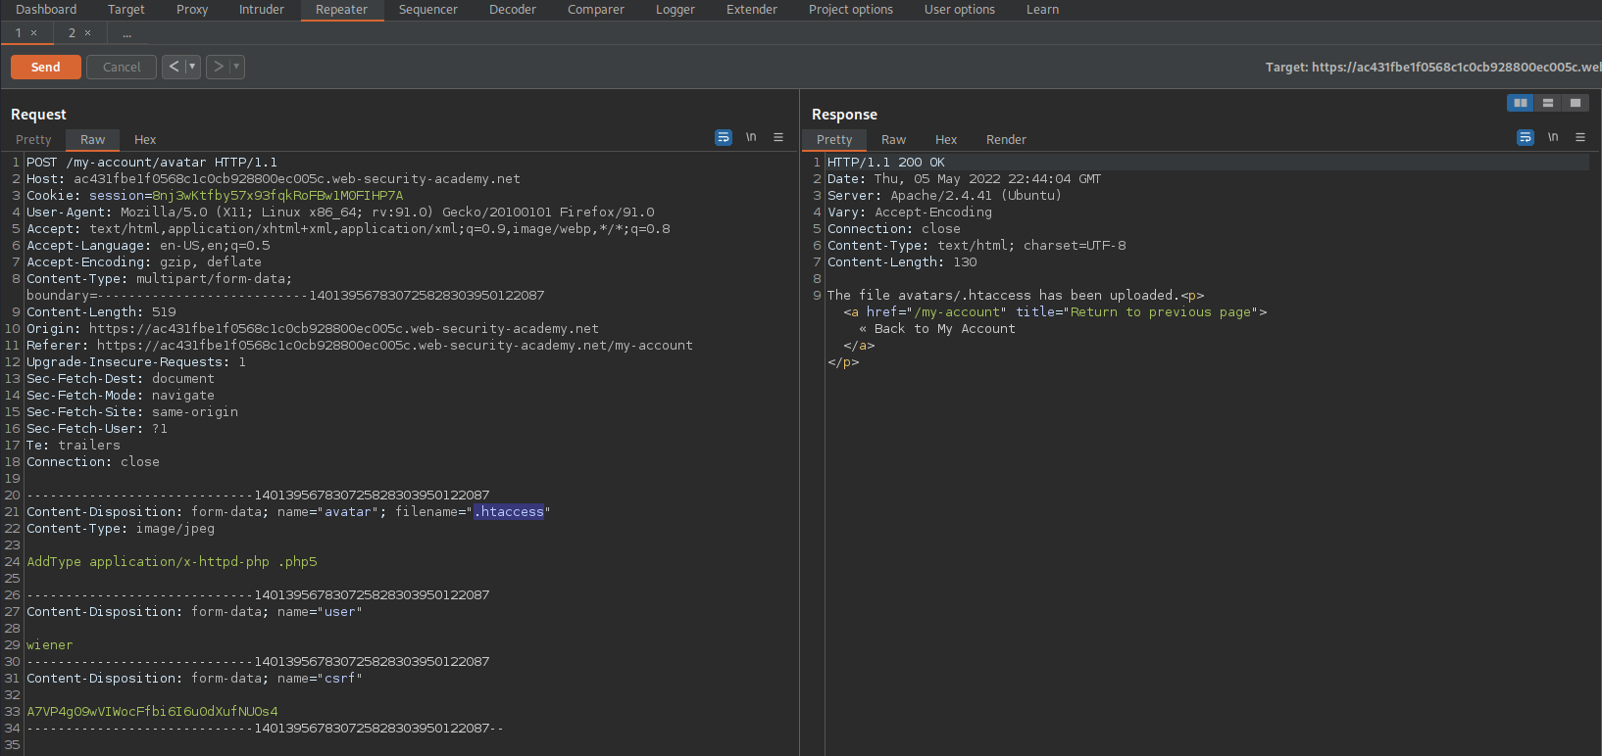The height and width of the screenshot is (756, 1602).
Task: Click the User-Agent header line
Action: pos(340,213)
